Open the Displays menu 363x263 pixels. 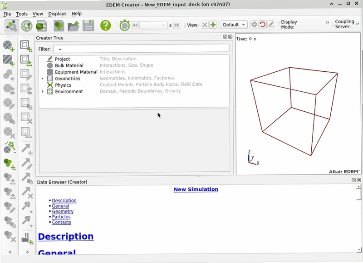pos(57,14)
